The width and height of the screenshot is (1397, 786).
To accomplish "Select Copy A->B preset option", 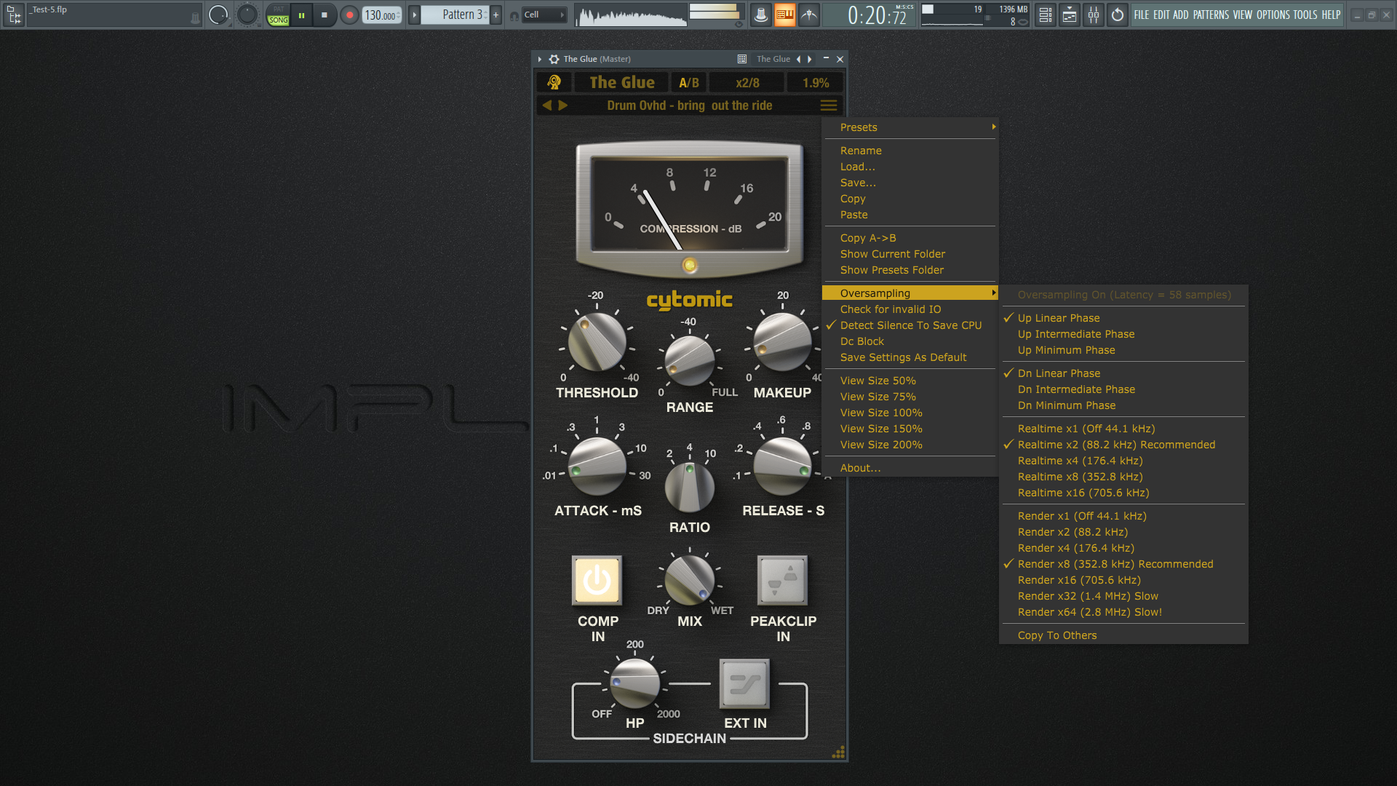I will 868,237.
